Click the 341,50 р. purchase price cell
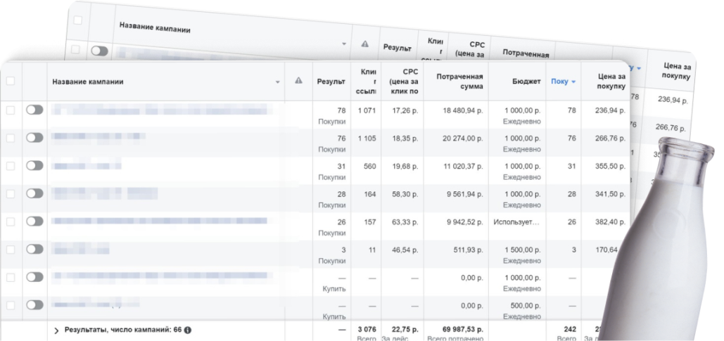The image size is (724, 341). 610,194
